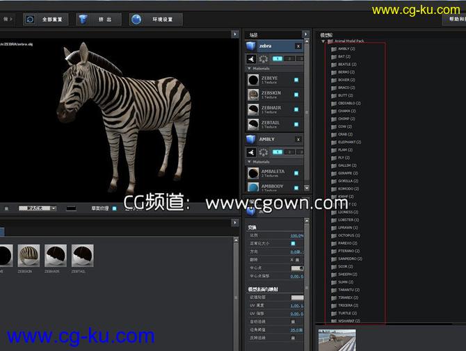Select the ZEBEYE material sphere
466x351 pixels.
click(x=253, y=80)
